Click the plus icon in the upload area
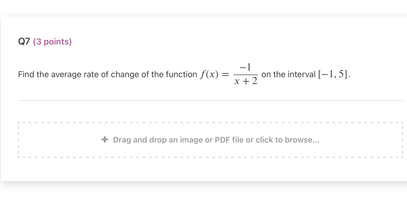 pyautogui.click(x=105, y=139)
